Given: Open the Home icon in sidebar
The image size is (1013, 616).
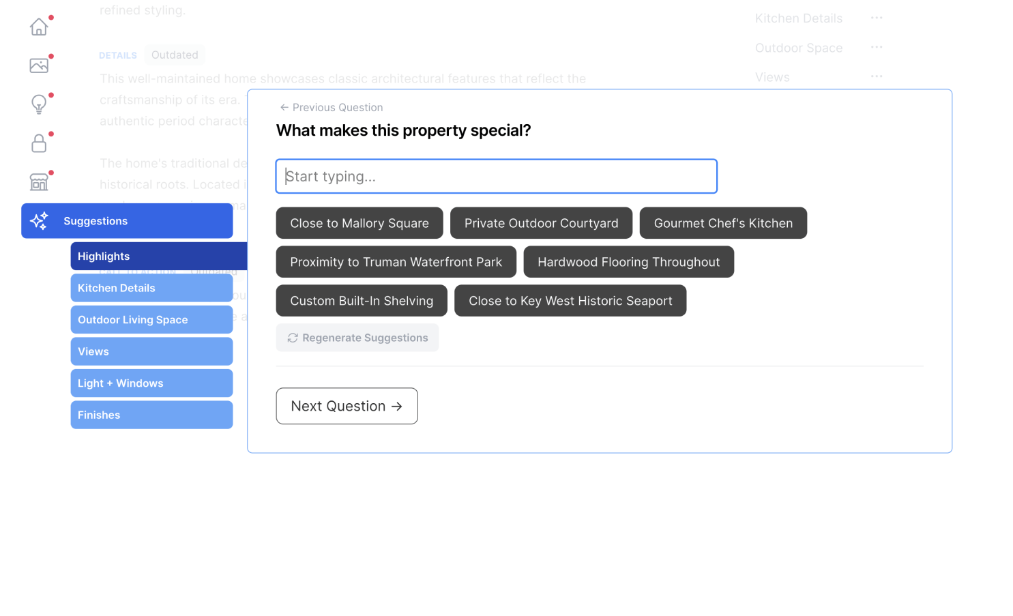Looking at the screenshot, I should coord(39,27).
